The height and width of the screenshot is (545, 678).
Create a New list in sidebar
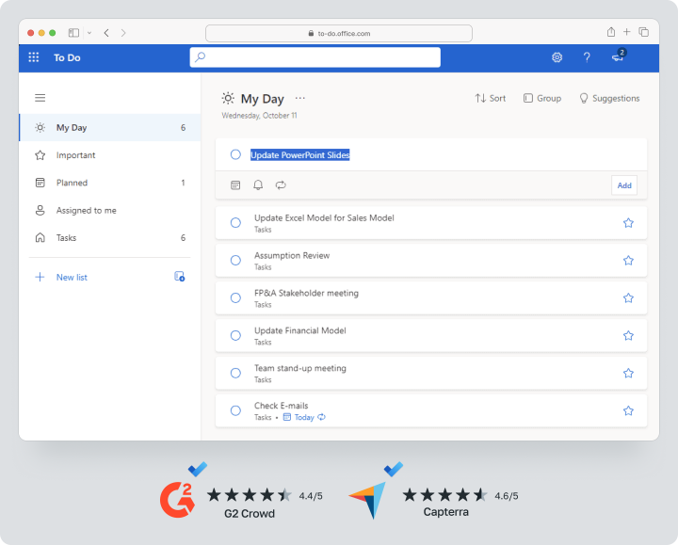(71, 278)
